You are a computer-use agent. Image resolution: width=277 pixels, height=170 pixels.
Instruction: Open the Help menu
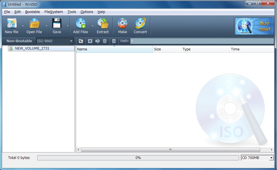click(x=101, y=12)
